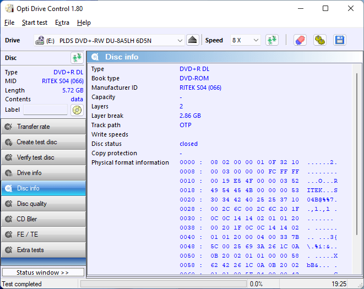
Task: Click the Disc info vertical scrollbar
Action: click(357, 165)
